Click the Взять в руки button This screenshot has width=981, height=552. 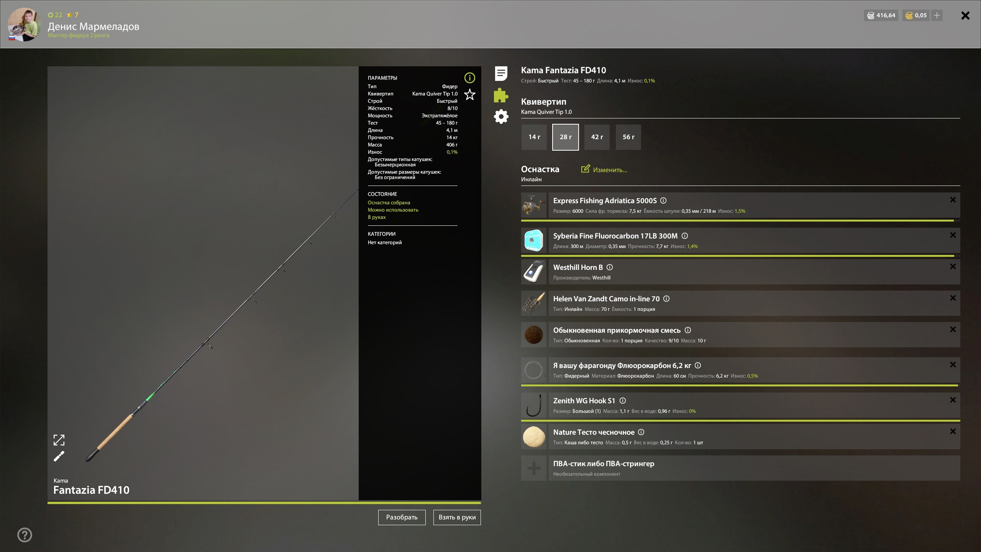click(x=457, y=517)
